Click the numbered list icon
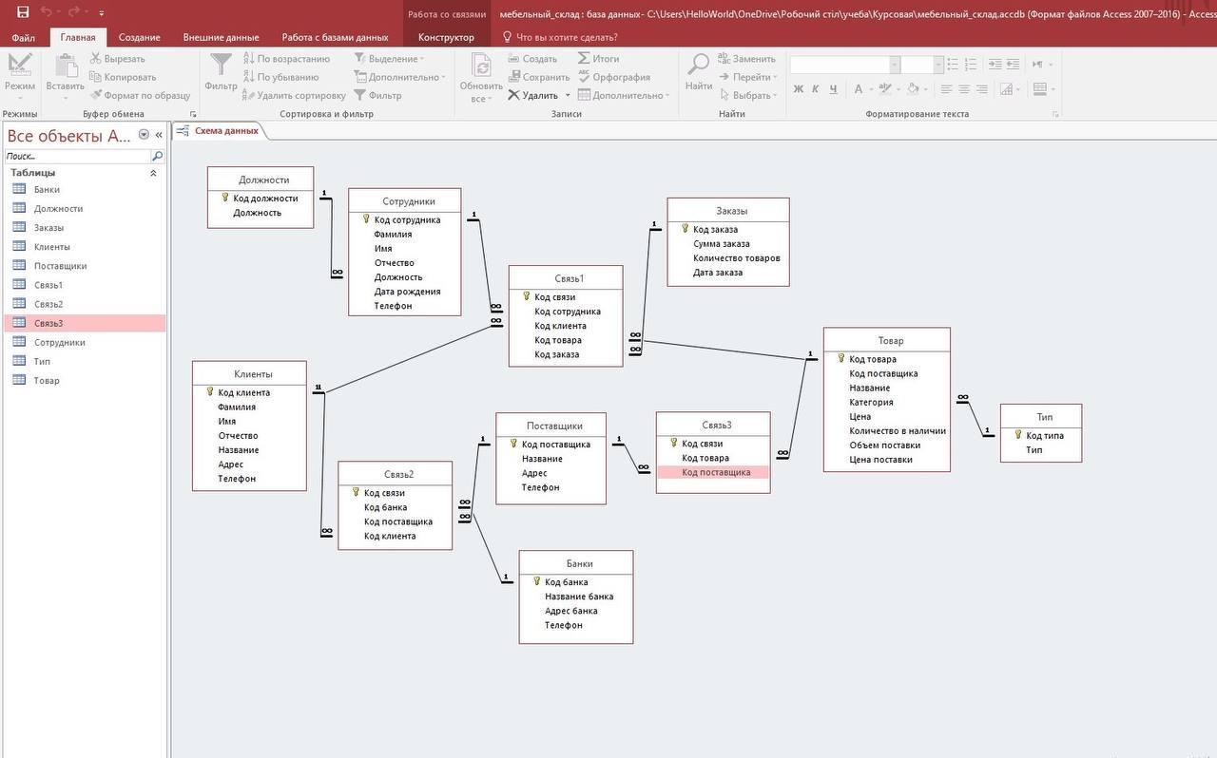Screen dimensions: 1217x758 [972, 64]
